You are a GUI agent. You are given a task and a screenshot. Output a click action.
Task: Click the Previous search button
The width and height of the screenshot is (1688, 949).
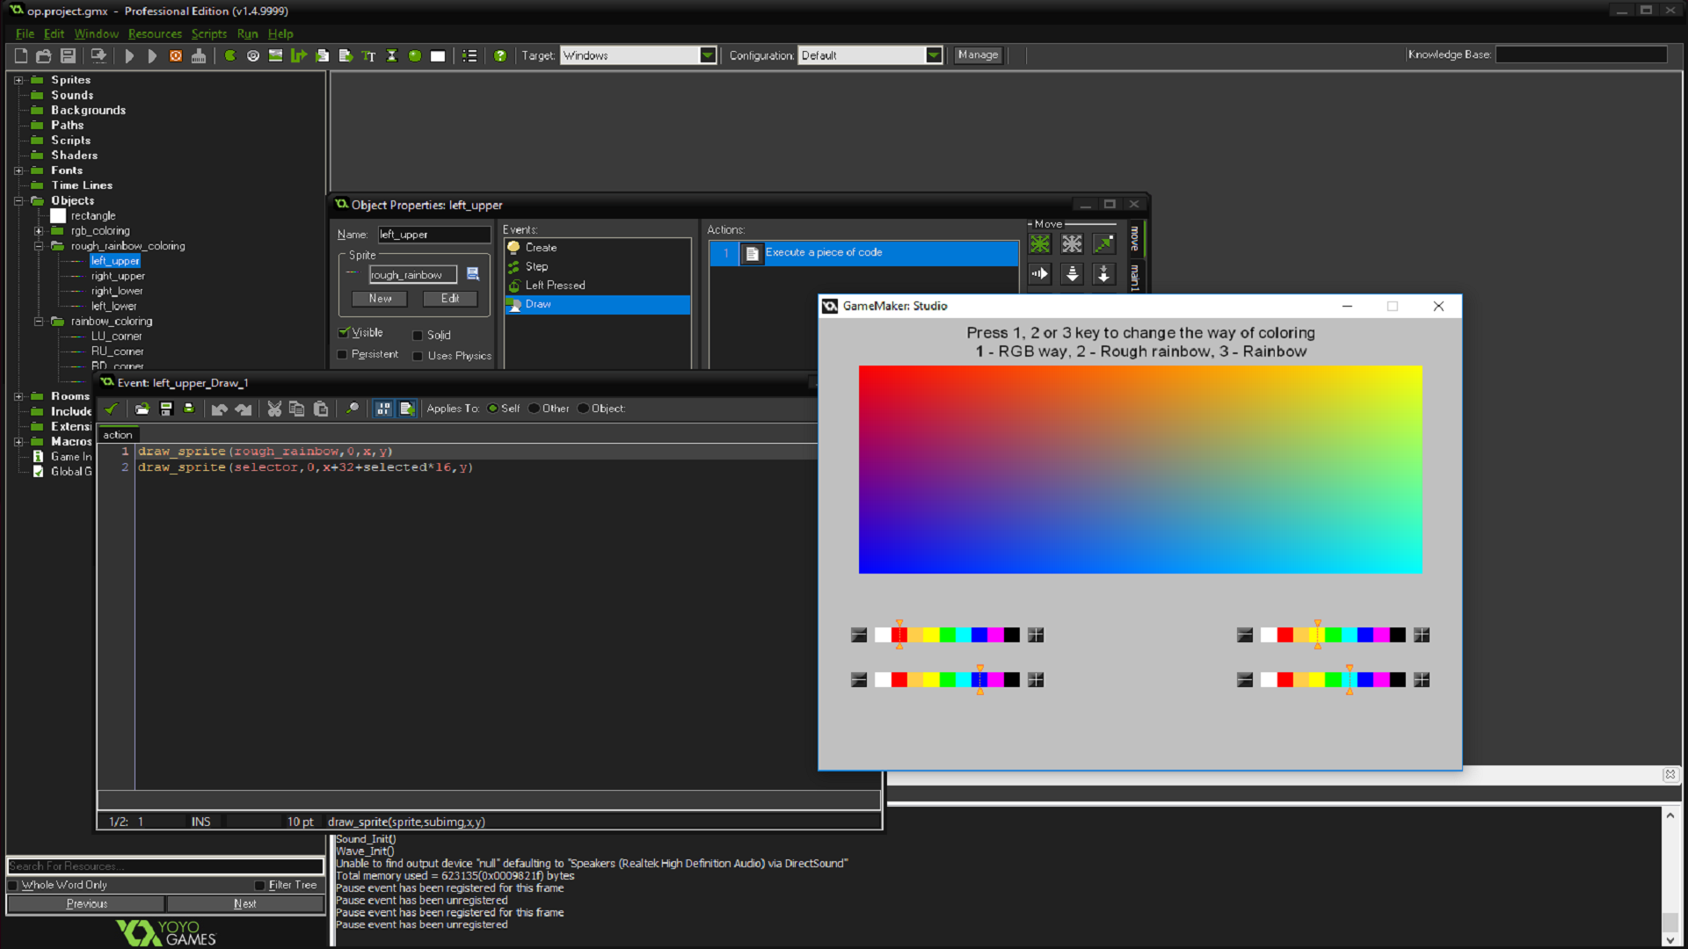tap(86, 903)
